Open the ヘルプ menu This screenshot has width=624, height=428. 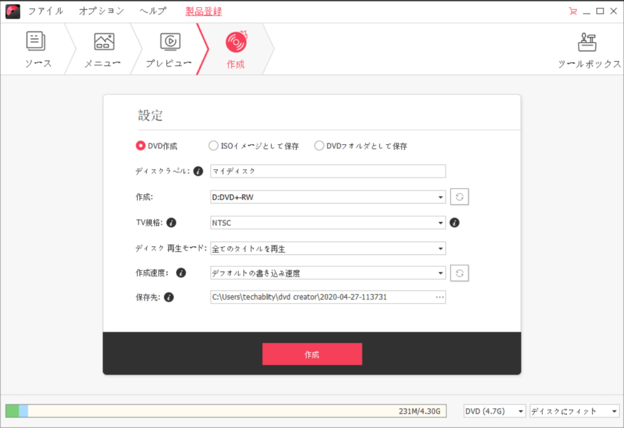[152, 10]
